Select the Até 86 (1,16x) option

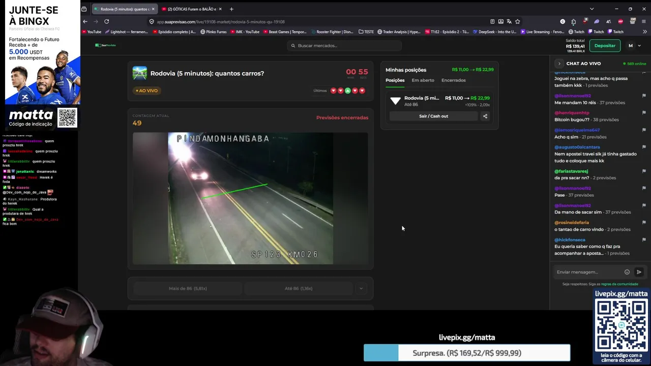click(299, 288)
